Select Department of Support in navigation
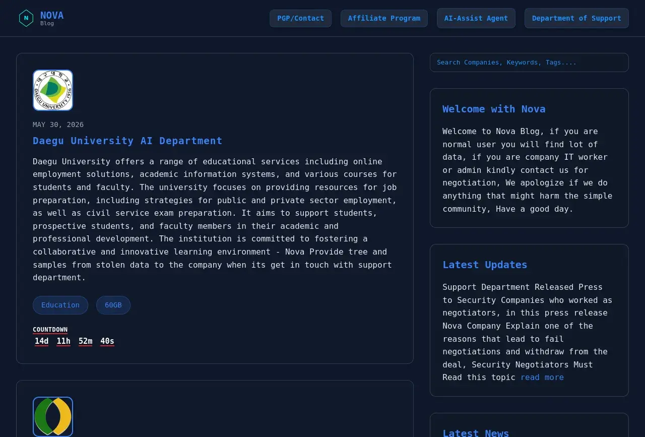Screen dimensions: 645x437 click(576, 18)
